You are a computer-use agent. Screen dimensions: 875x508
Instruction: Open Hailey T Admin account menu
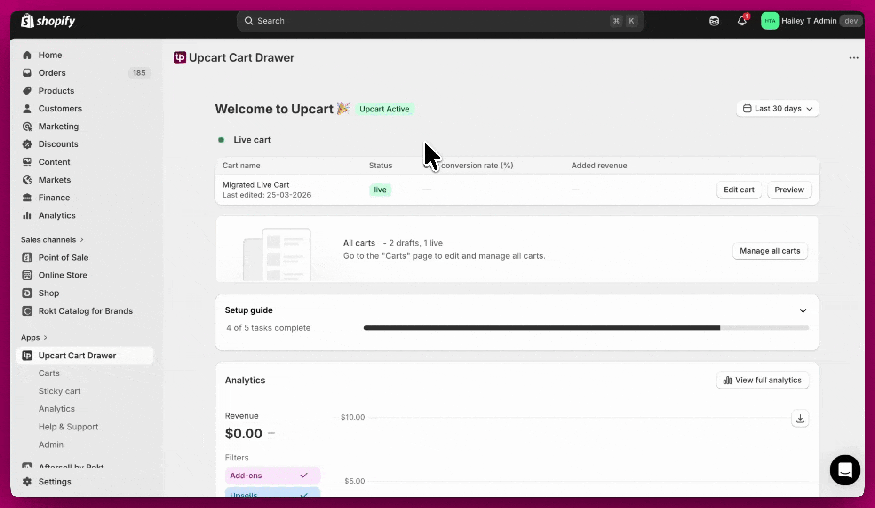coord(813,21)
